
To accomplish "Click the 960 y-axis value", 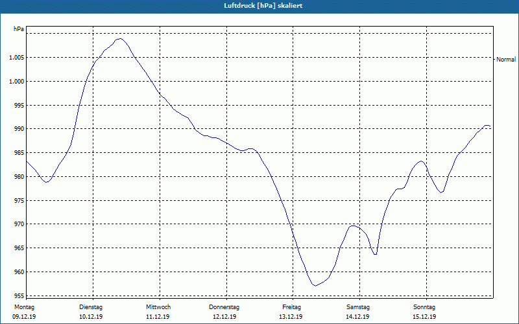I will click(19, 272).
